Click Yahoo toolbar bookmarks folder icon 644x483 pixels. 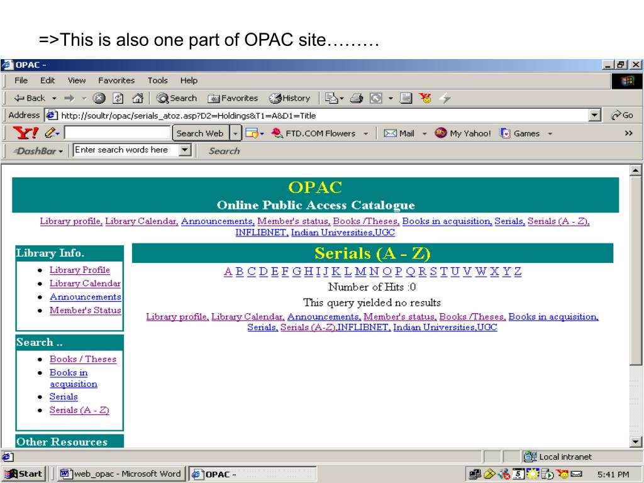click(252, 133)
